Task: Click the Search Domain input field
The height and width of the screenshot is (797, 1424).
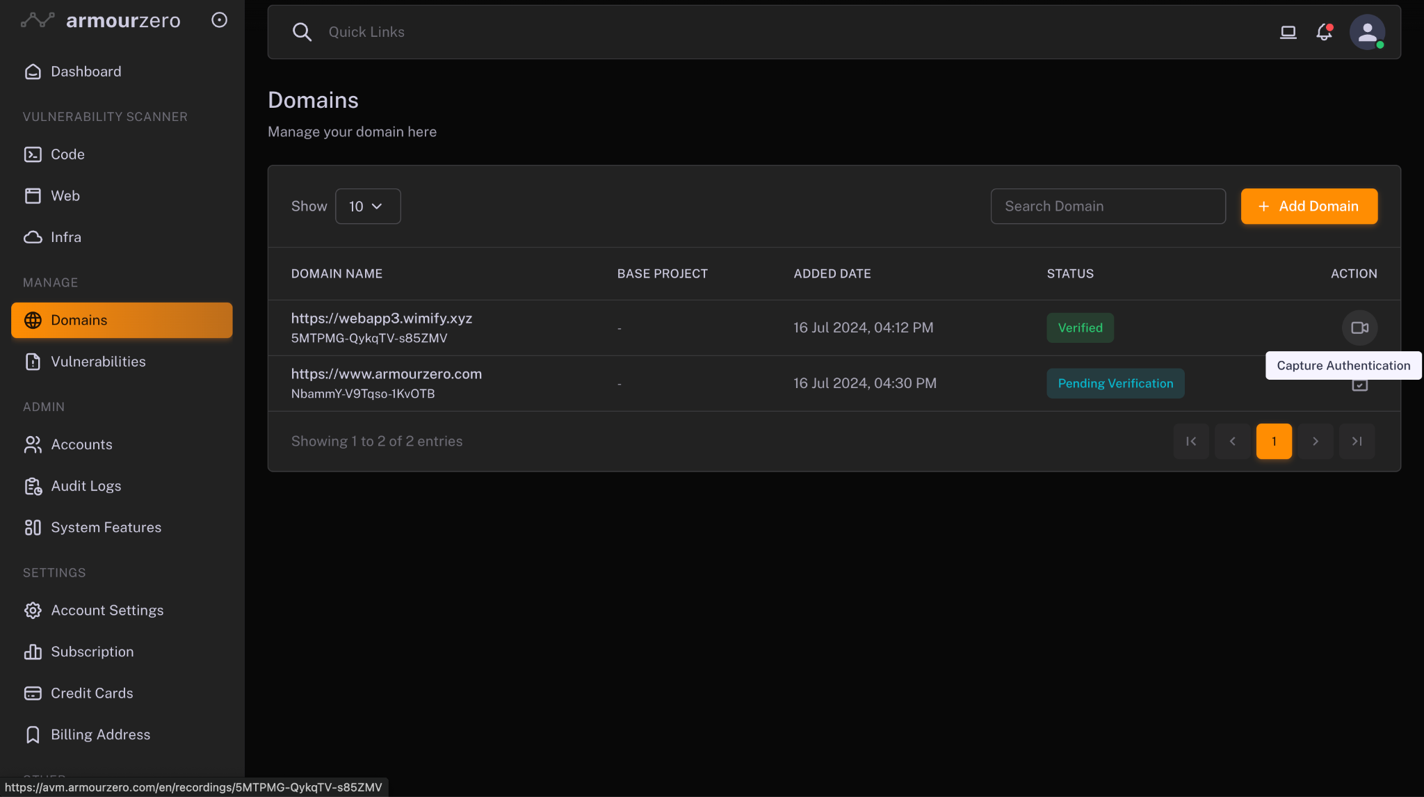Action: [x=1108, y=207]
